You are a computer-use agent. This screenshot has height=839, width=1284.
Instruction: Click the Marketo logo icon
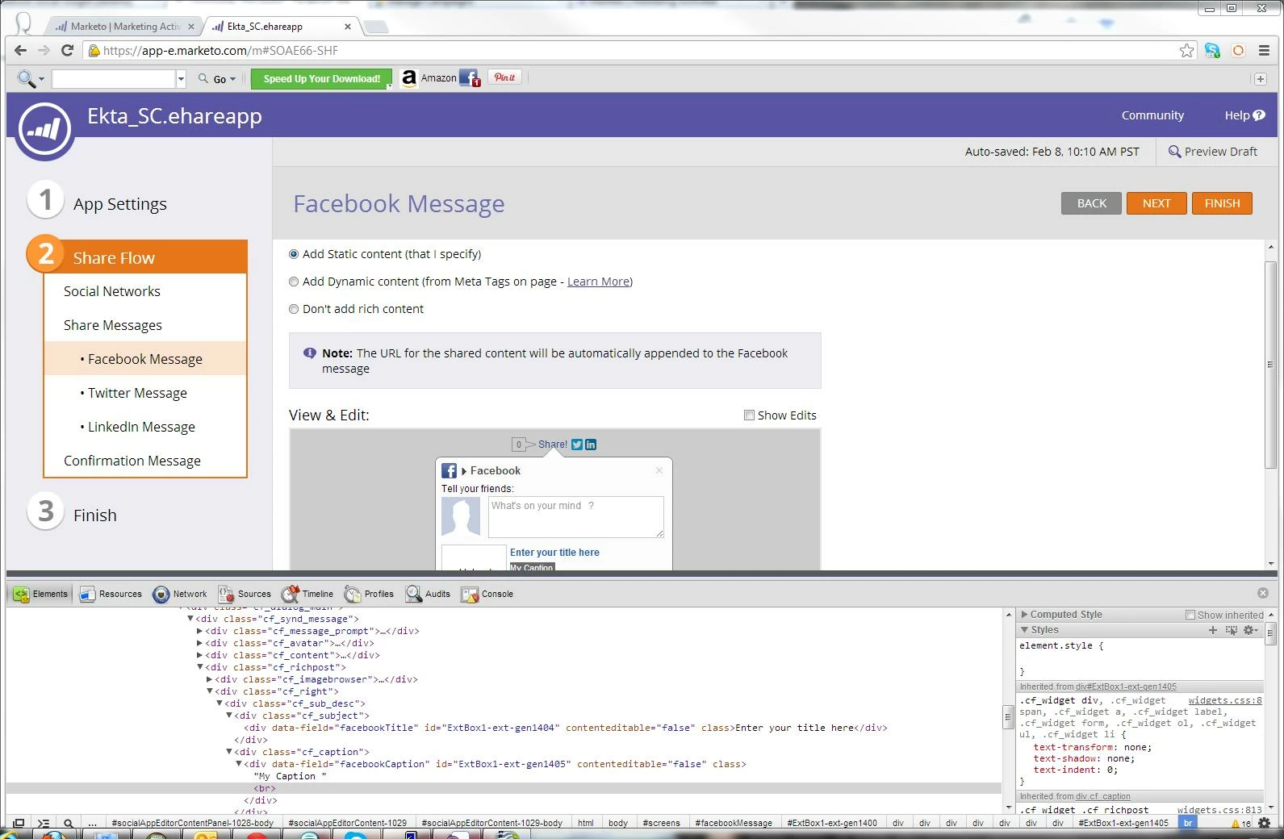coord(45,129)
